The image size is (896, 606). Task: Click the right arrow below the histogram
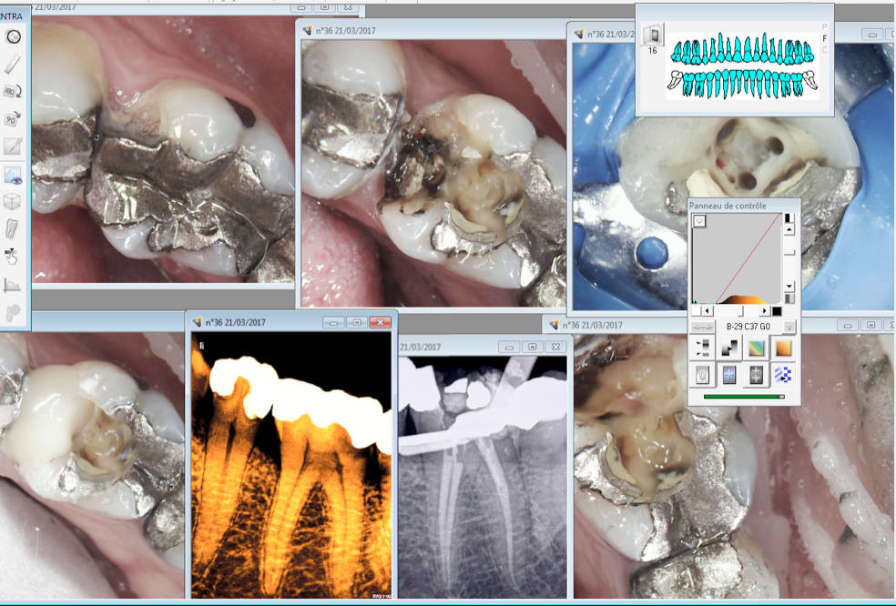click(x=765, y=310)
